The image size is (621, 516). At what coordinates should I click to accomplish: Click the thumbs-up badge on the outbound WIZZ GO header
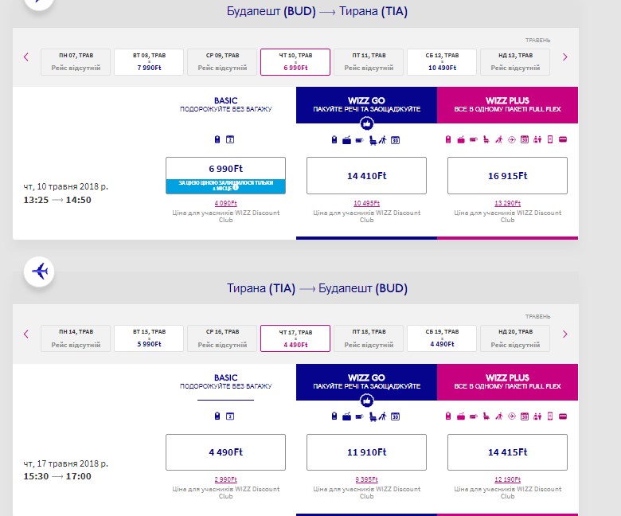[x=366, y=123]
